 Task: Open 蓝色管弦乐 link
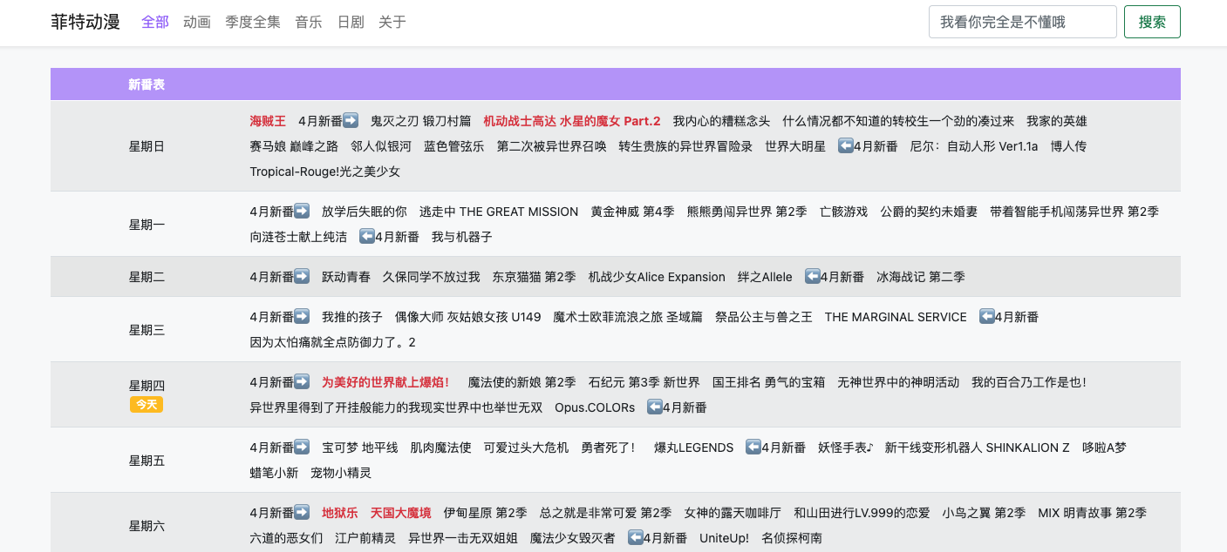(x=454, y=146)
